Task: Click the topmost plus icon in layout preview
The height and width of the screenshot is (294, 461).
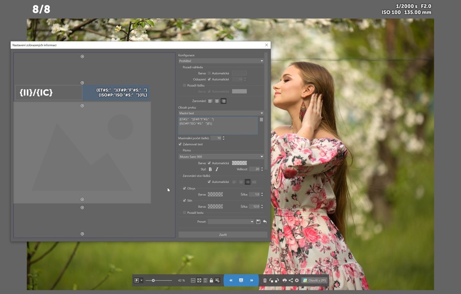Action: click(x=83, y=56)
